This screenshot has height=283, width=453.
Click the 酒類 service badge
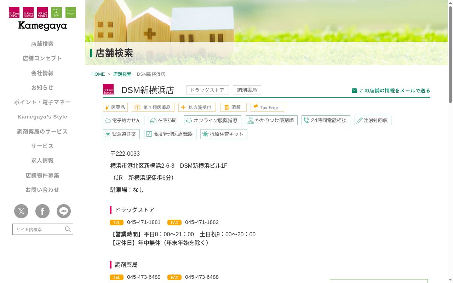[x=233, y=108]
